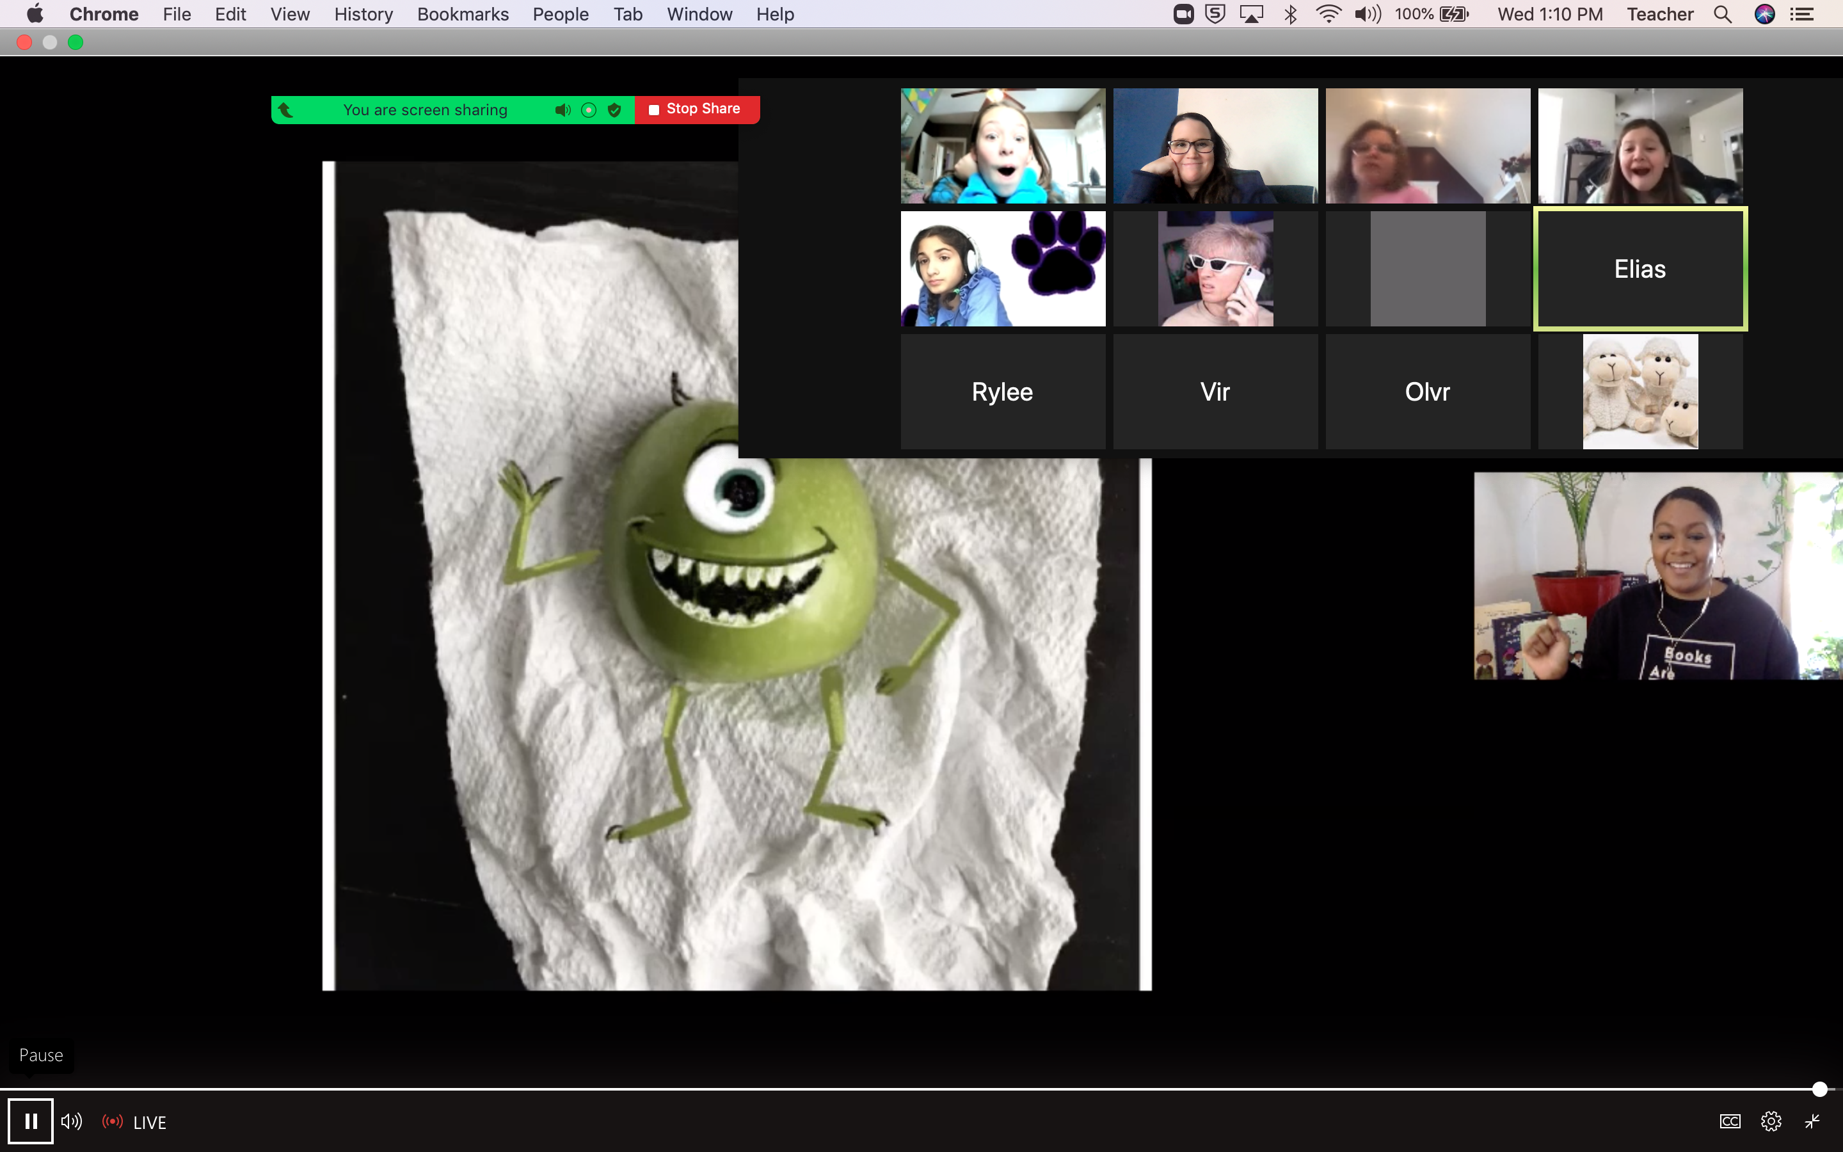
Task: Open Siri from menu bar
Action: pos(1764,13)
